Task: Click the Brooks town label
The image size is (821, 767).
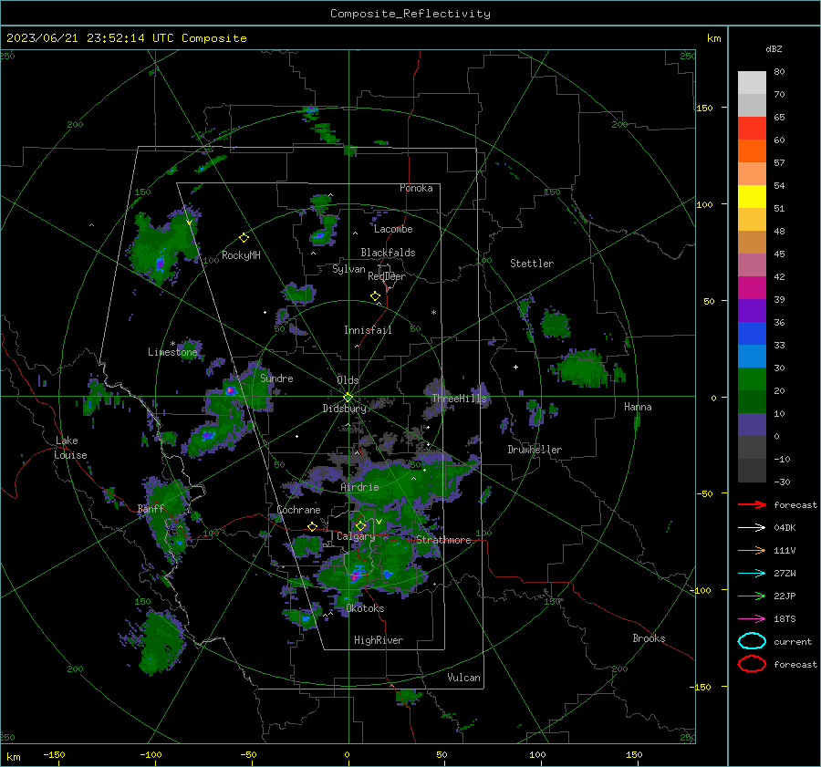Action: pos(649,638)
